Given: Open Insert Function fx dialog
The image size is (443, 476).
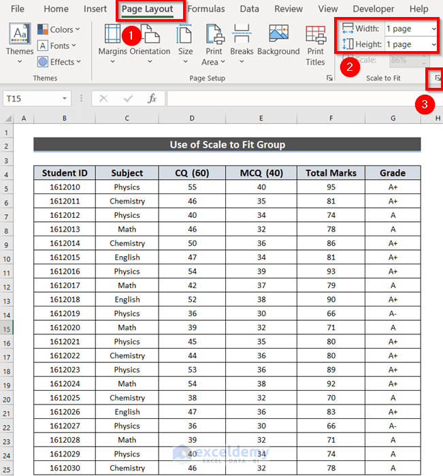Looking at the screenshot, I should click(x=152, y=98).
